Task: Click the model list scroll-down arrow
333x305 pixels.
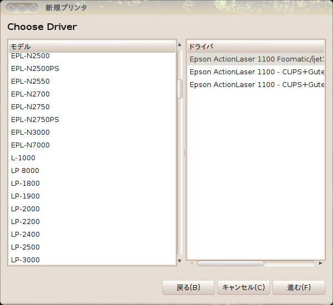Action: [180, 261]
